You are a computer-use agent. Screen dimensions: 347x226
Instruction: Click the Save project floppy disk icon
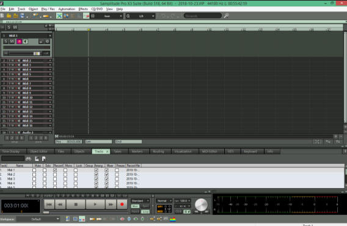22,16
